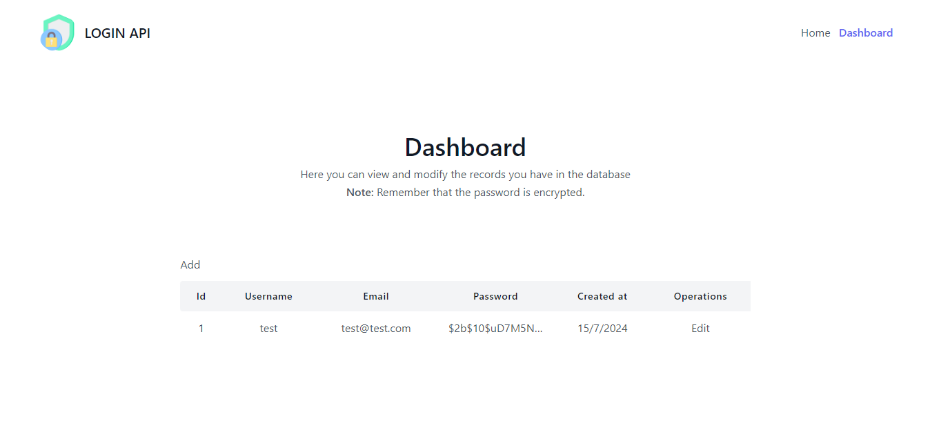930x428 pixels.
Task: Click the Add record link
Action: [x=190, y=264]
